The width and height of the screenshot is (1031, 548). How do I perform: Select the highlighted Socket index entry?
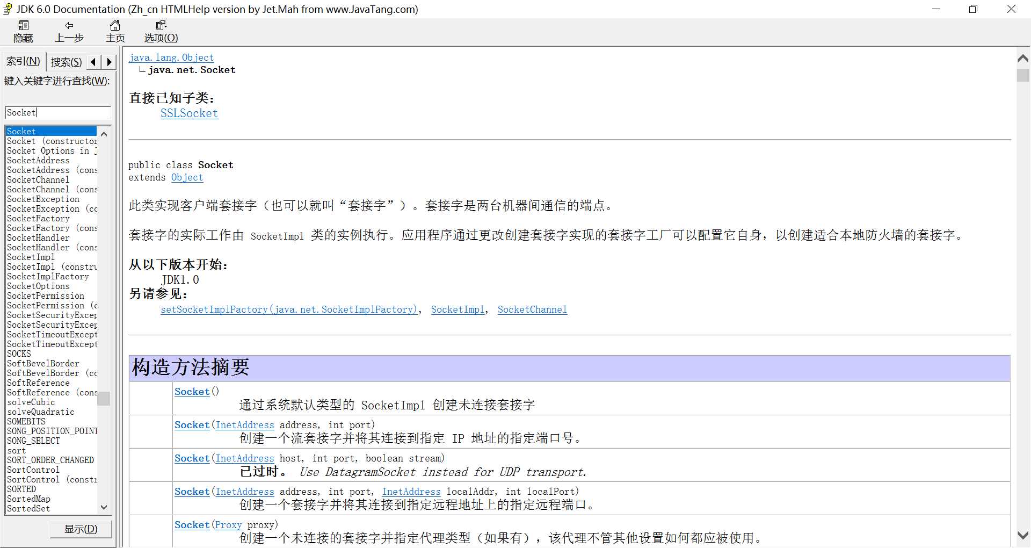point(52,131)
